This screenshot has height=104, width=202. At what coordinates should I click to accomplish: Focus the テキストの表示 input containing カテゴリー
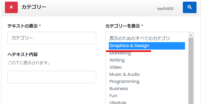(52, 38)
